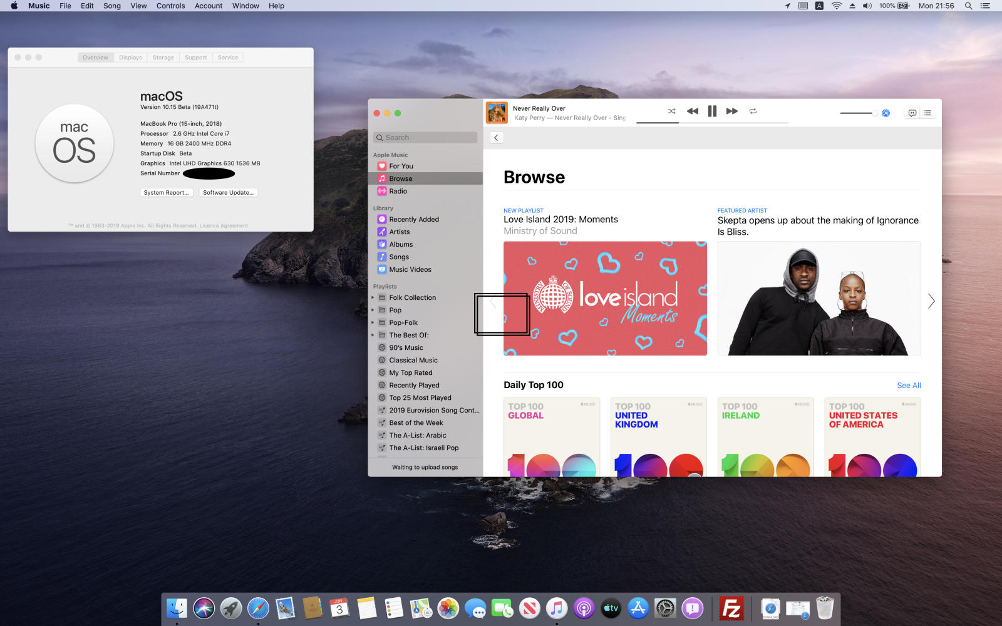Toggle repeat mode in Music
The height and width of the screenshot is (626, 1002).
pyautogui.click(x=753, y=111)
